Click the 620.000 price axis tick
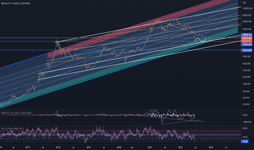254x150 pixels. [x=246, y=98]
